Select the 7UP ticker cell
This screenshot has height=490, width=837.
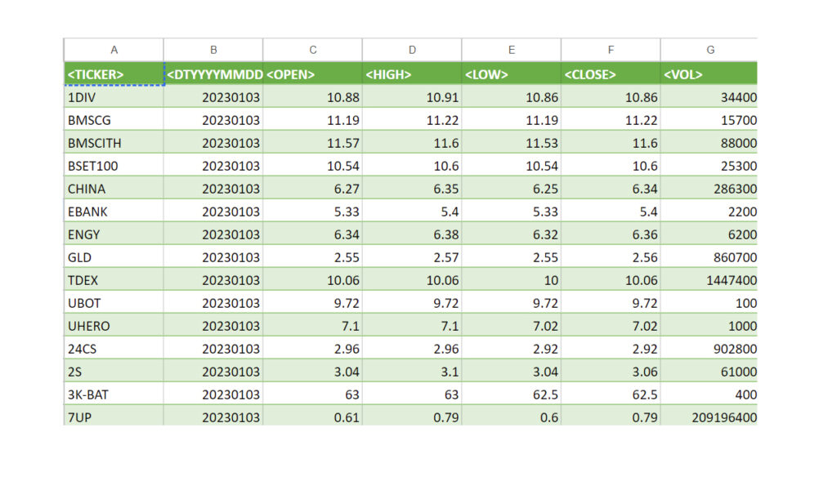(114, 416)
